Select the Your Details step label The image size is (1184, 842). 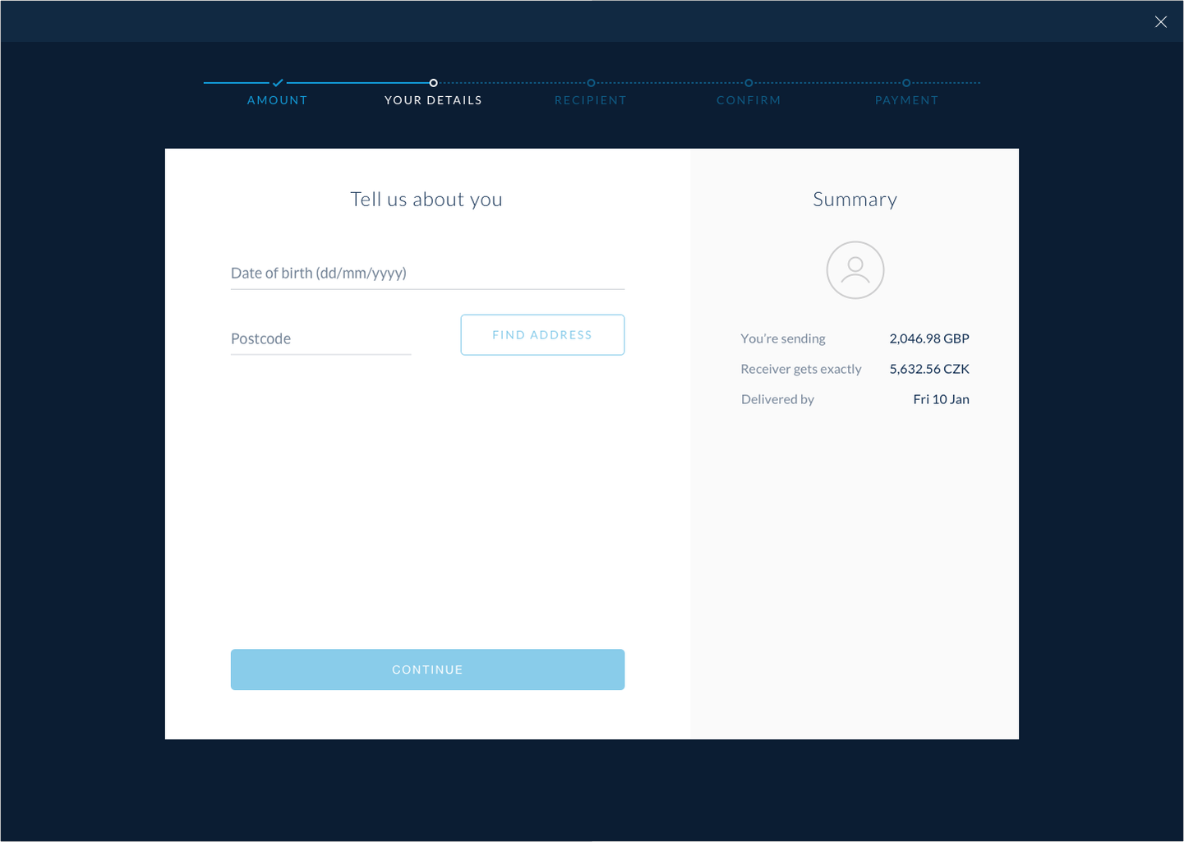click(x=433, y=100)
